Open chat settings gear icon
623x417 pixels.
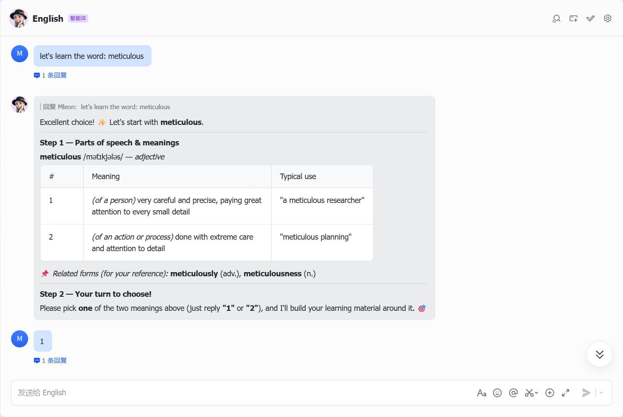[x=608, y=18]
